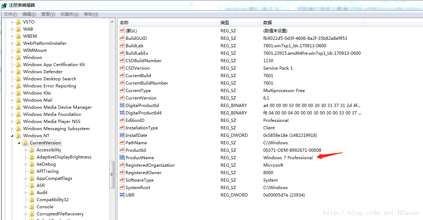Click the BuildLabEx string value icon
This screenshot has width=423, height=220.
point(122,53)
